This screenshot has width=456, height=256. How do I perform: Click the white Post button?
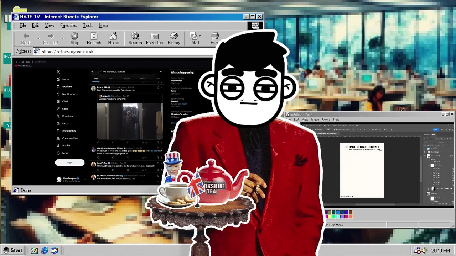70,162
